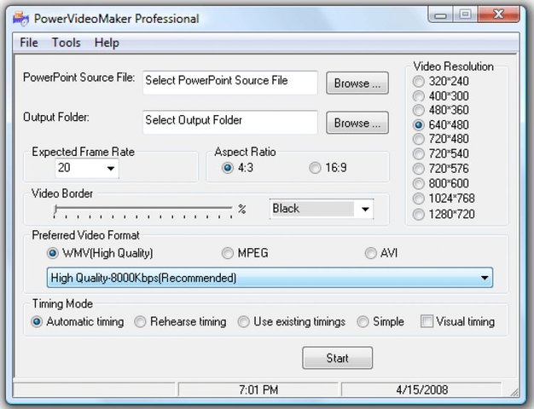Expand the Expected Frame Rate dropdown
This screenshot has width=534, height=409.
click(110, 169)
